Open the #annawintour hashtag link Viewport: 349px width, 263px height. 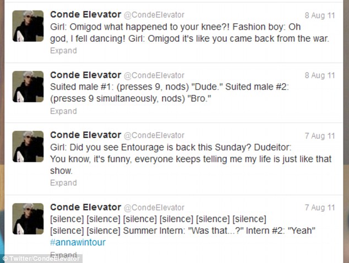click(78, 242)
